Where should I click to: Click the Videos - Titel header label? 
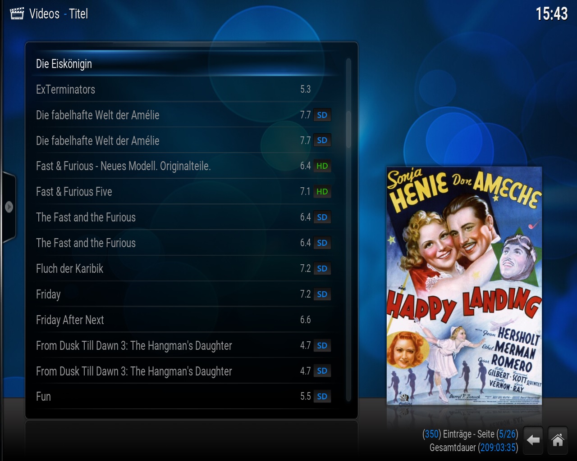(59, 14)
